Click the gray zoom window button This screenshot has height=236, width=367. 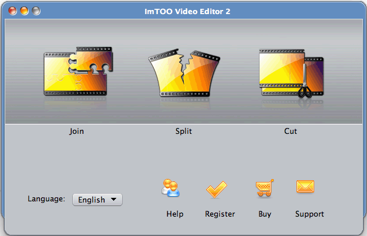(x=36, y=11)
